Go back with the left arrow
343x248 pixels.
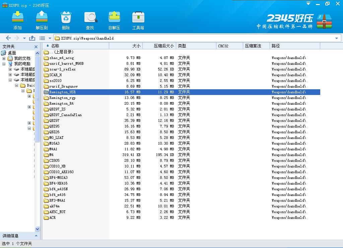tap(8, 38)
